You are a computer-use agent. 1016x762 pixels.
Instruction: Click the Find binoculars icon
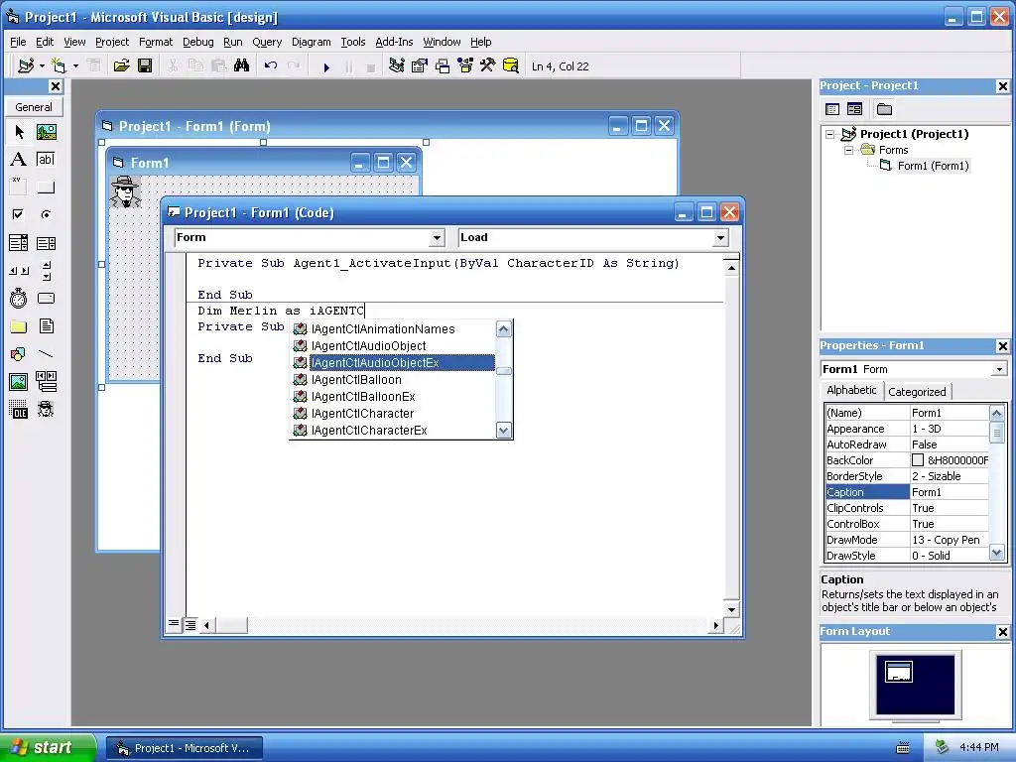242,66
